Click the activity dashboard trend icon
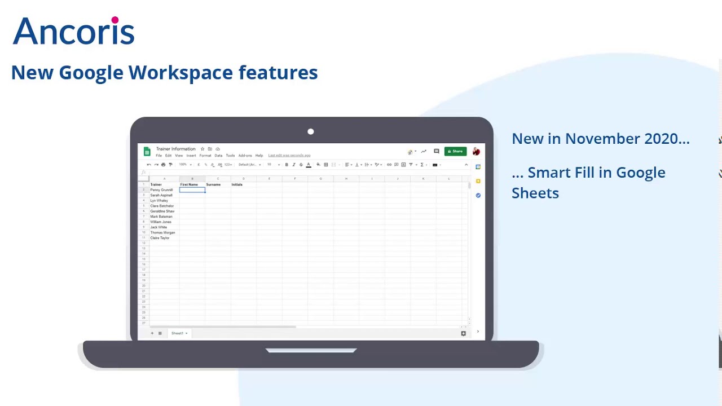Image resolution: width=722 pixels, height=406 pixels. pos(424,151)
